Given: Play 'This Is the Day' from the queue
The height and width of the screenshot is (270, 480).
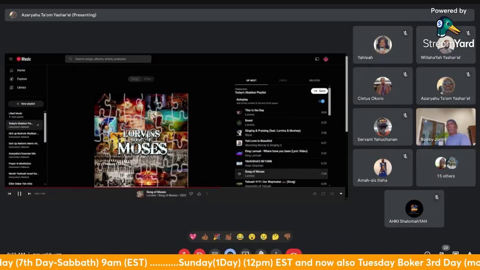Looking at the screenshot, I should (282, 112).
